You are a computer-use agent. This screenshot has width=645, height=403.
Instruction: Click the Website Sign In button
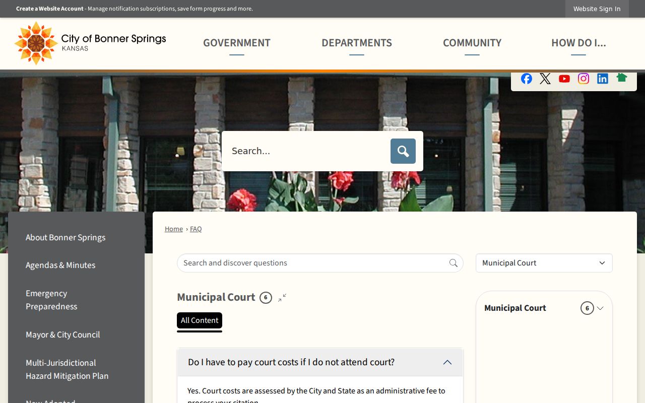point(597,9)
